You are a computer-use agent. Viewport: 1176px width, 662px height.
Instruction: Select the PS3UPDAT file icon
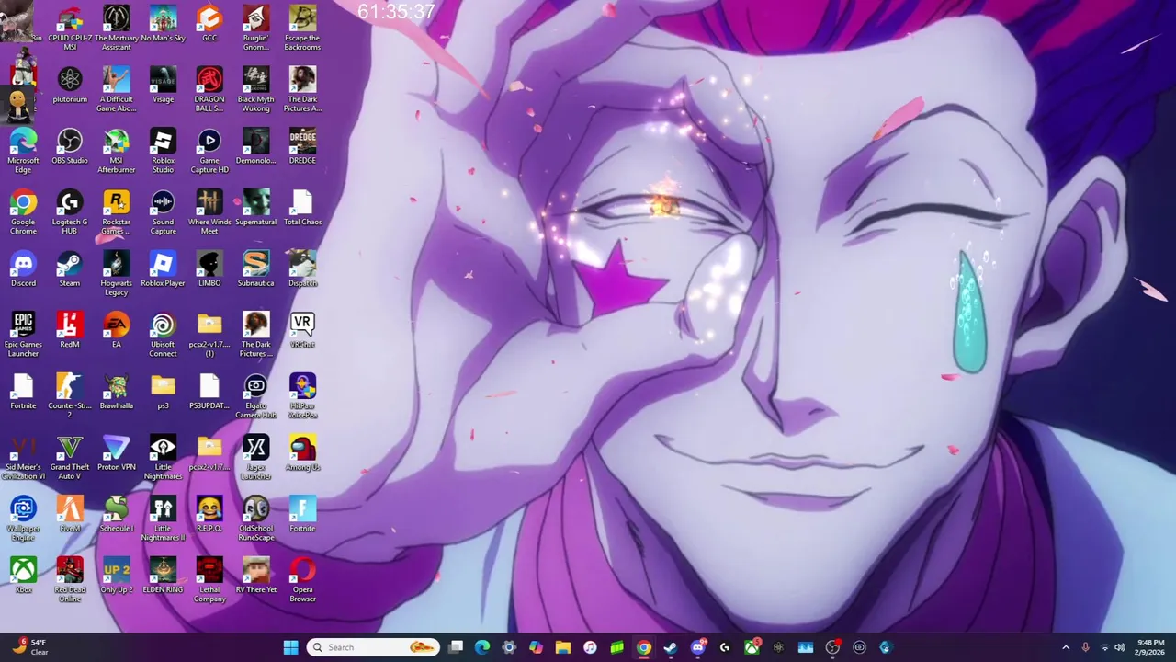pyautogui.click(x=209, y=393)
